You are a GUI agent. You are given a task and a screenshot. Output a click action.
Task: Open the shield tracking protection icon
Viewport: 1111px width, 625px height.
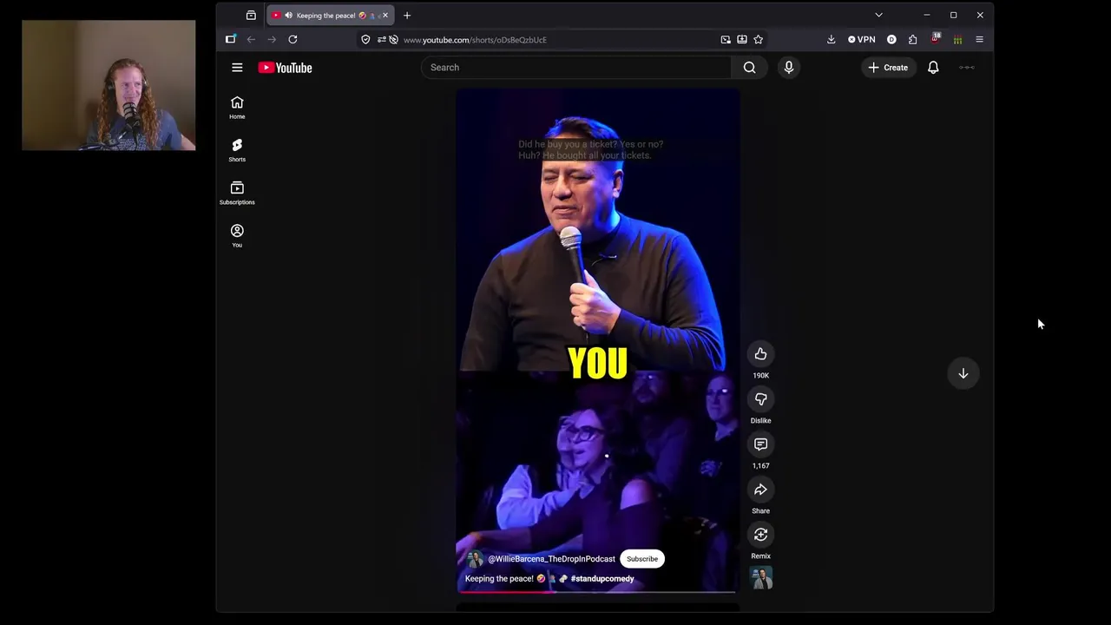pyautogui.click(x=365, y=39)
